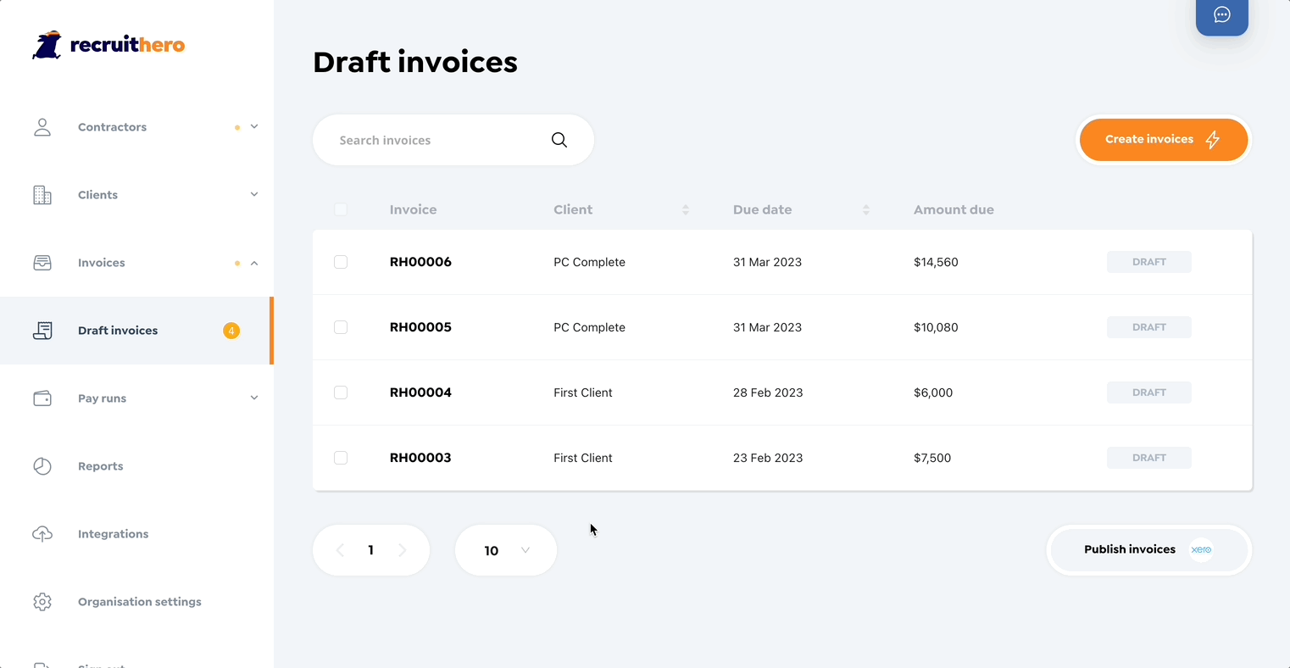Click the Publish invoices button
This screenshot has width=1290, height=668.
[x=1148, y=549]
